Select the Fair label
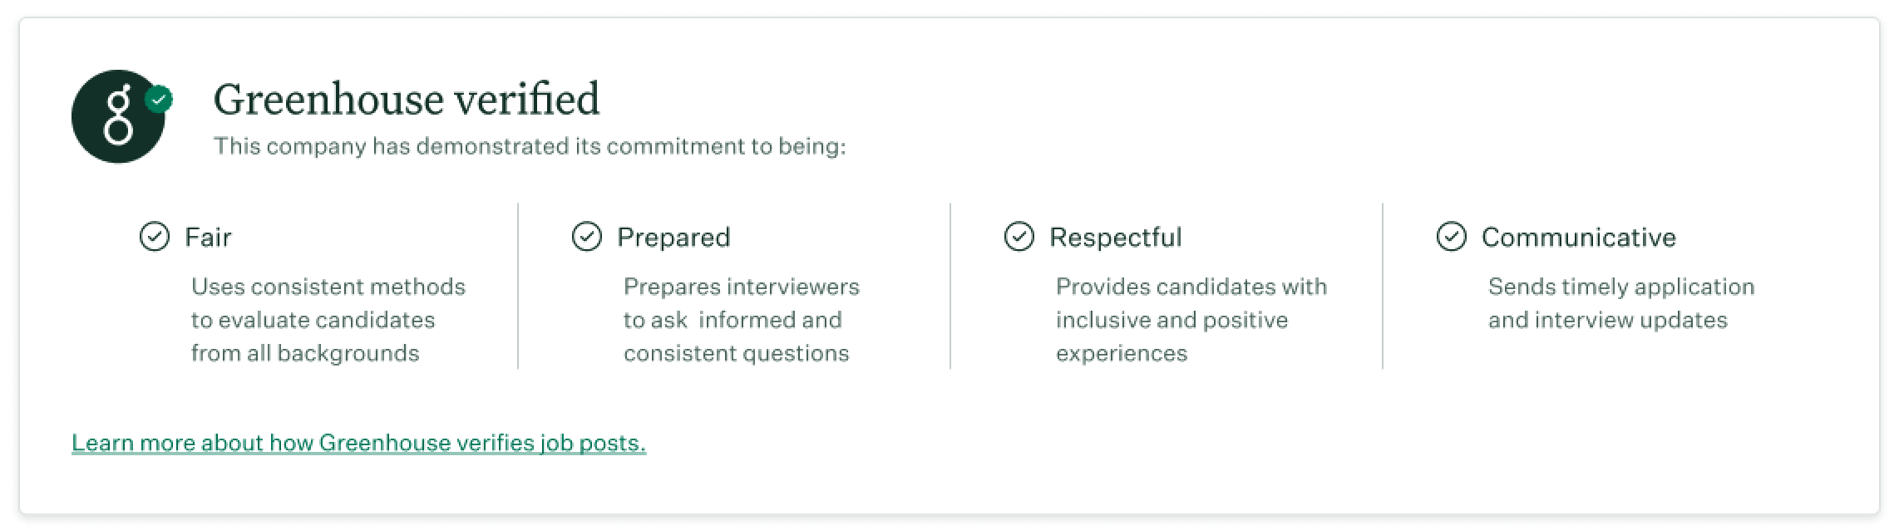The image size is (1899, 530). click(208, 238)
